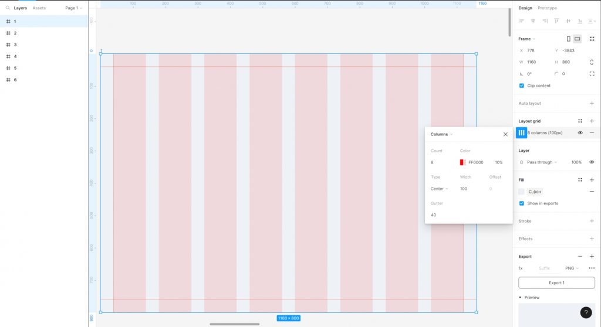Open the help question mark button

click(x=586, y=312)
